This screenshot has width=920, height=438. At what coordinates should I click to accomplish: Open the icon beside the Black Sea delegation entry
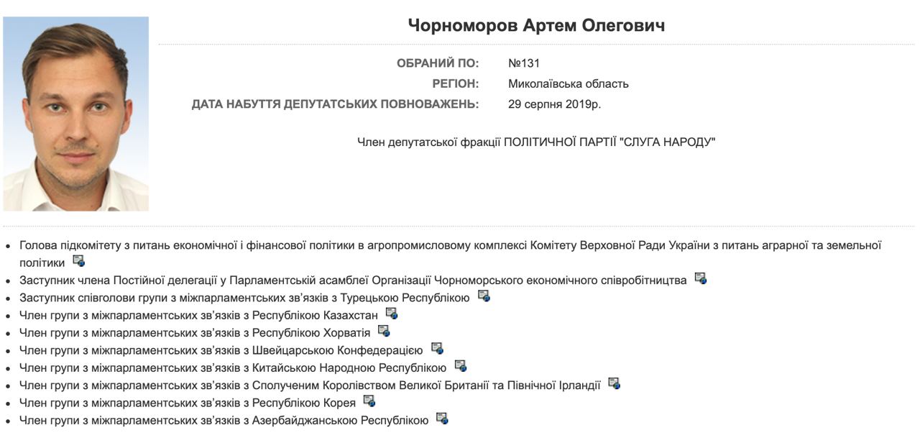click(701, 279)
